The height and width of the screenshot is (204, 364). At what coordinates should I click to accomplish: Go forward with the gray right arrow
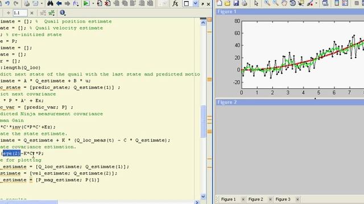pyautogui.click(x=67, y=3)
